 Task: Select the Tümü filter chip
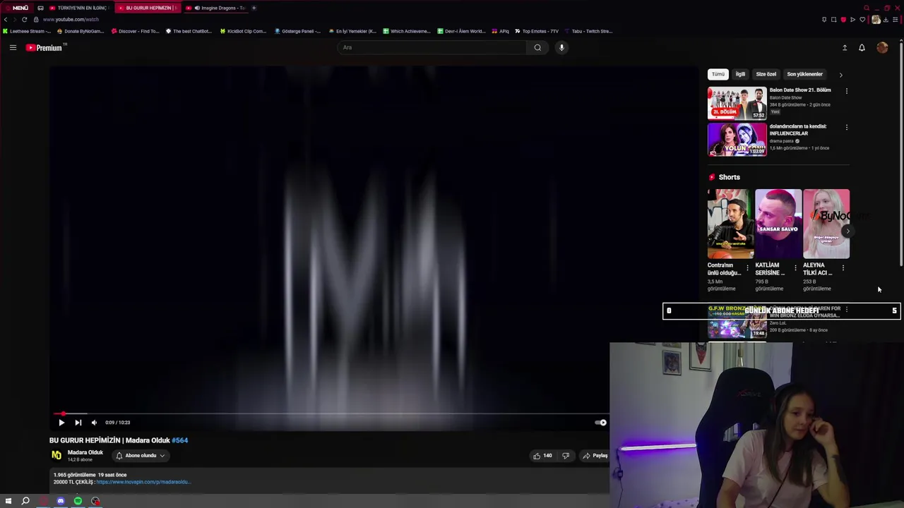point(718,74)
